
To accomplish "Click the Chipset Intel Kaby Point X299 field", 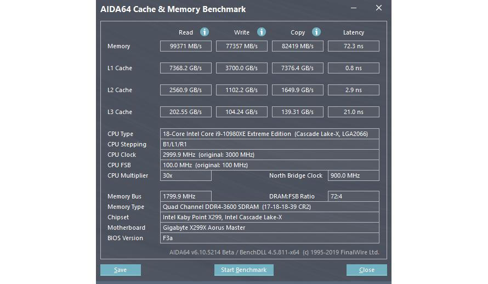I will [270, 217].
